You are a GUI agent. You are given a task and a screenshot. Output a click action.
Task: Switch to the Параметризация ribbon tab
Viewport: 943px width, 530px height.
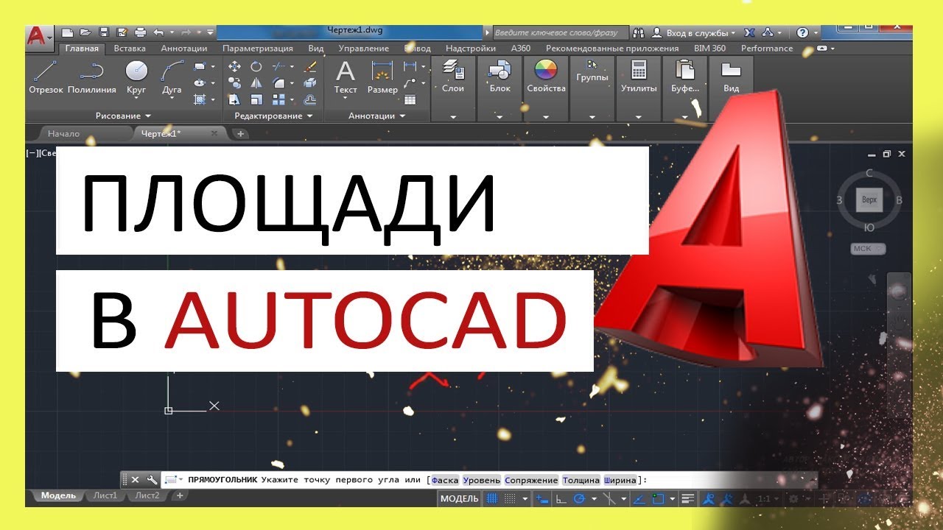(x=258, y=49)
